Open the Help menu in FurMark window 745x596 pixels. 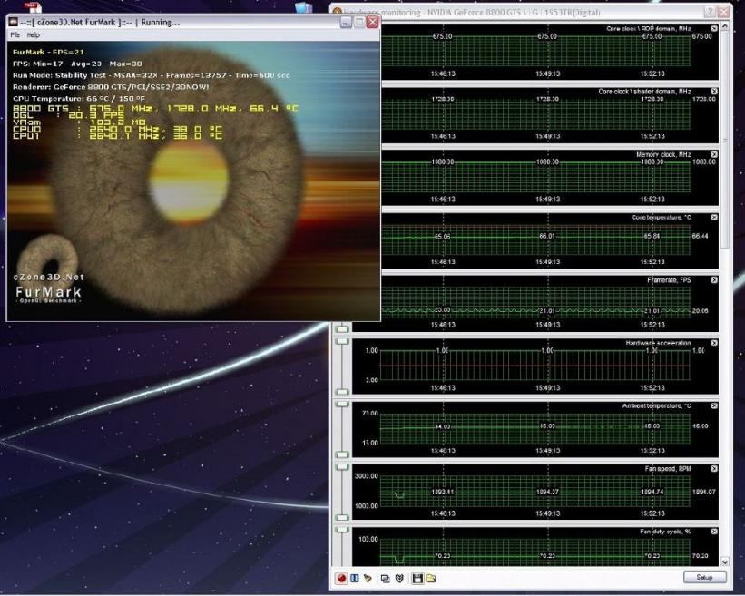pos(33,35)
